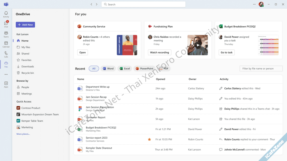Viewport: 287px width, 161px height.
Task: Toggle the favorite star on Service report 2023
Action: (x=149, y=140)
